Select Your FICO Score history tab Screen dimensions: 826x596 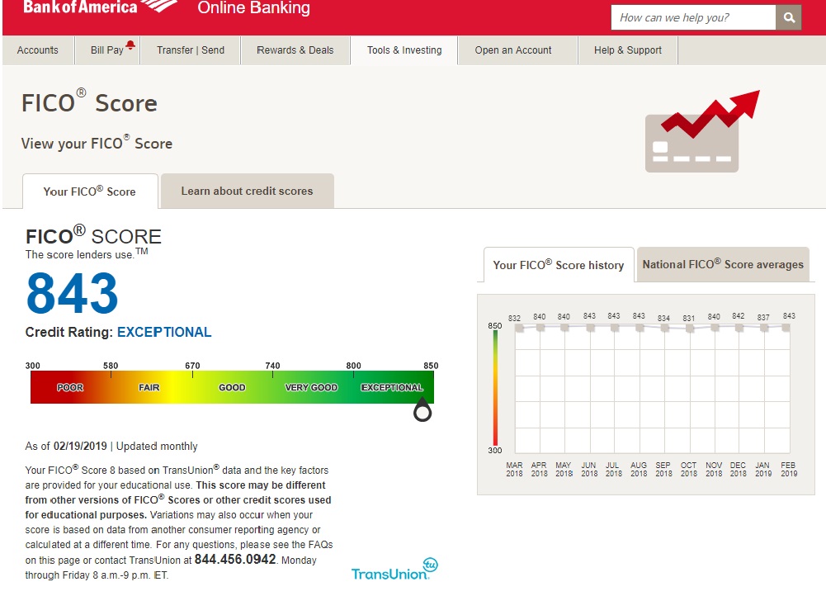point(559,265)
